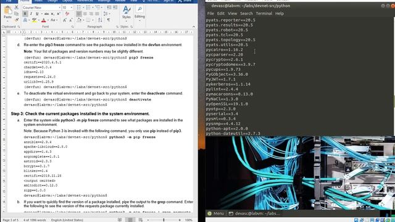
Task: Toggle Subscript formatting
Action: click(52, 14)
